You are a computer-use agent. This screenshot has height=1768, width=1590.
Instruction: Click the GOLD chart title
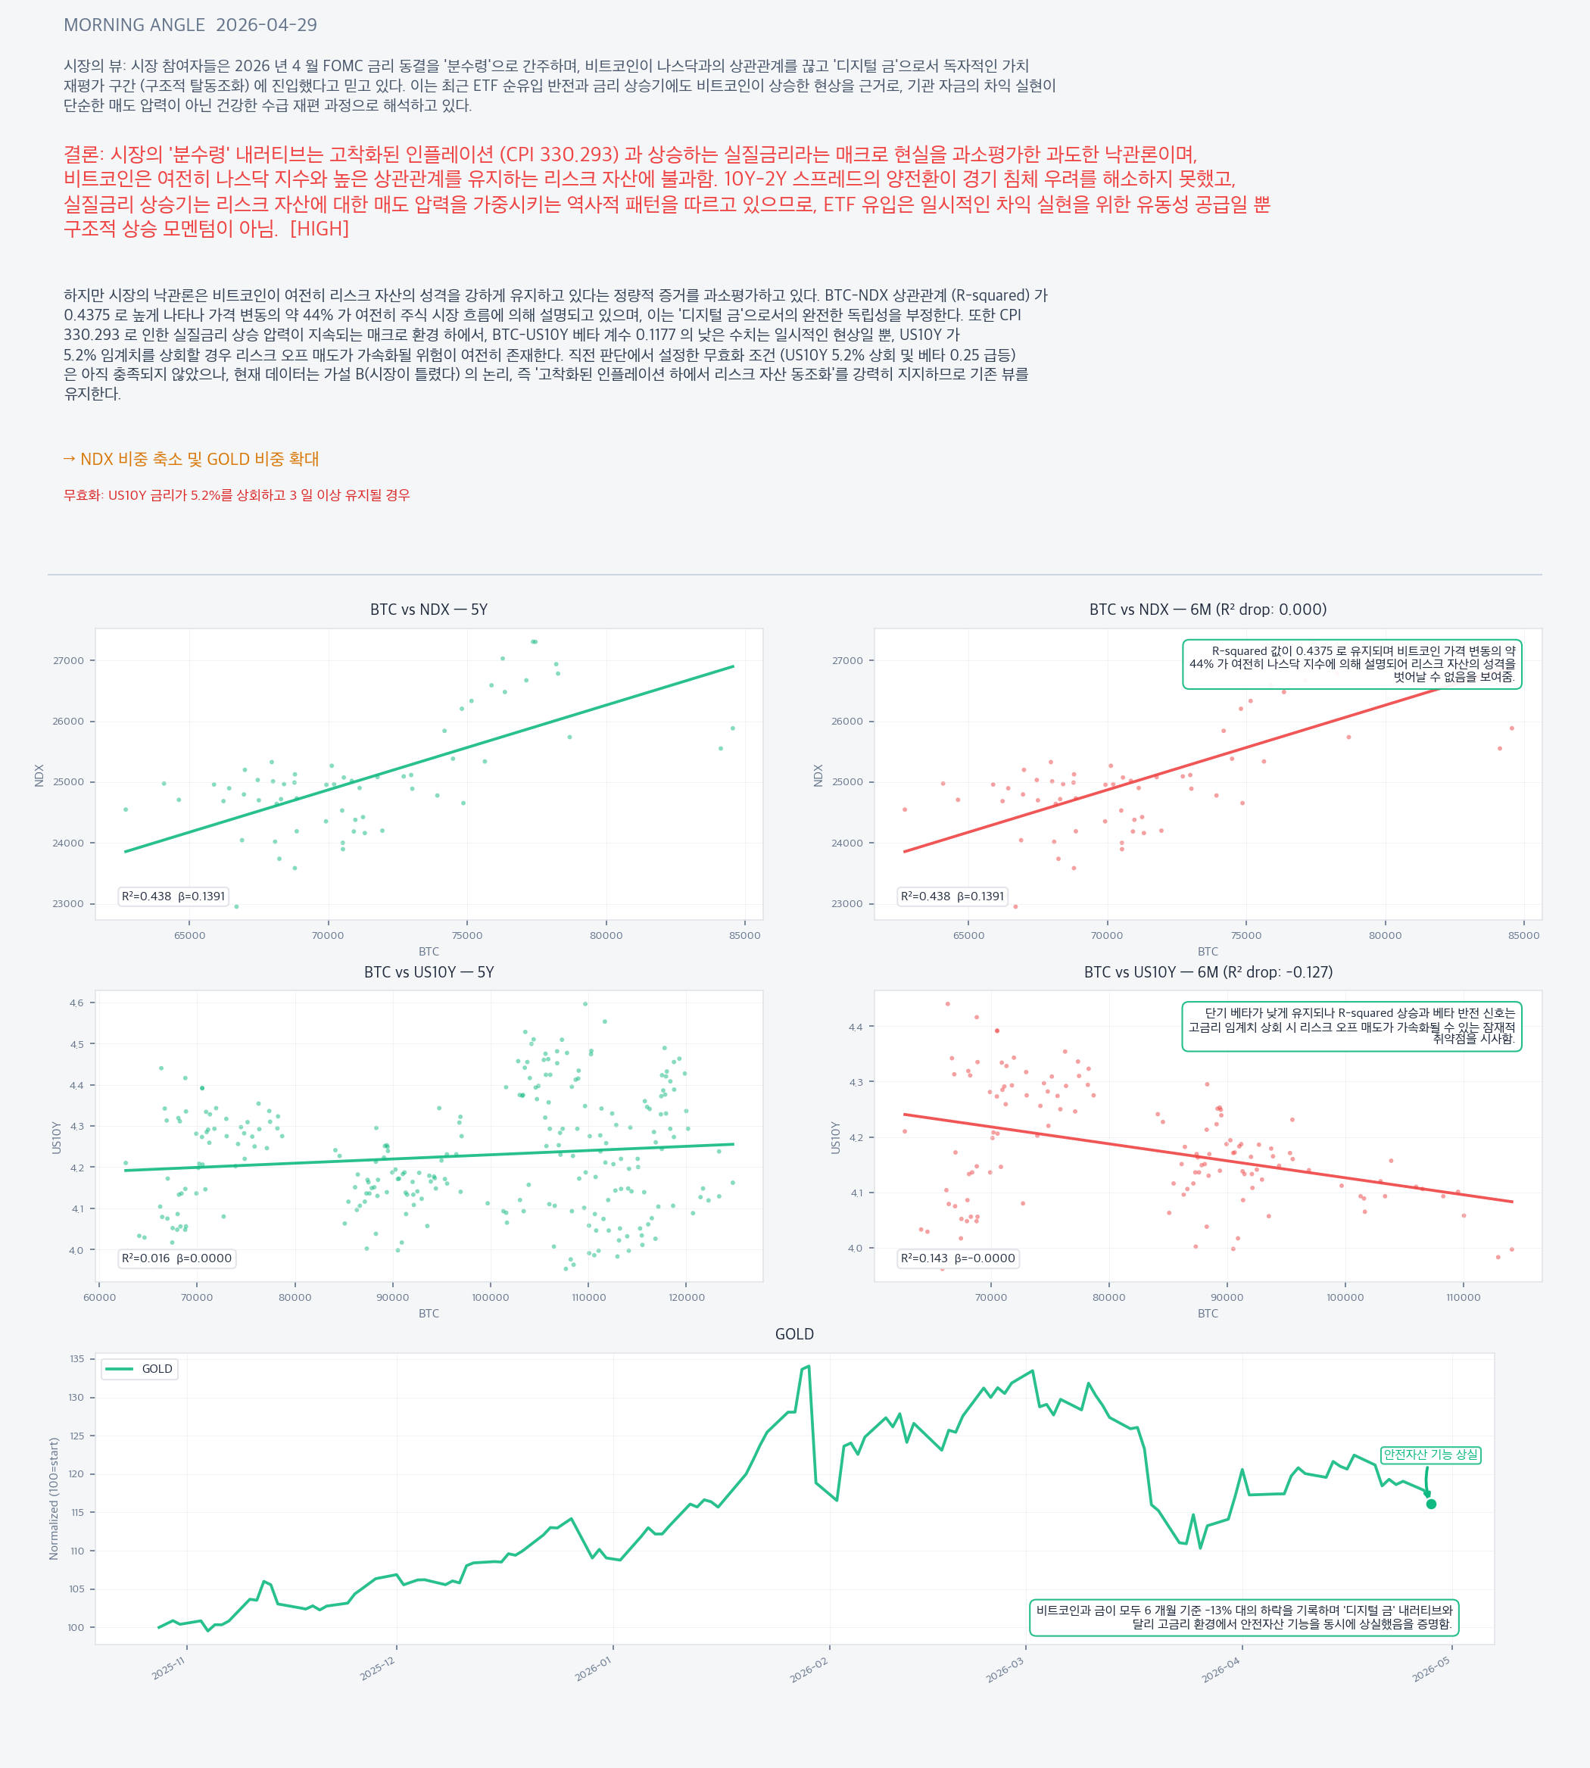click(x=794, y=1334)
